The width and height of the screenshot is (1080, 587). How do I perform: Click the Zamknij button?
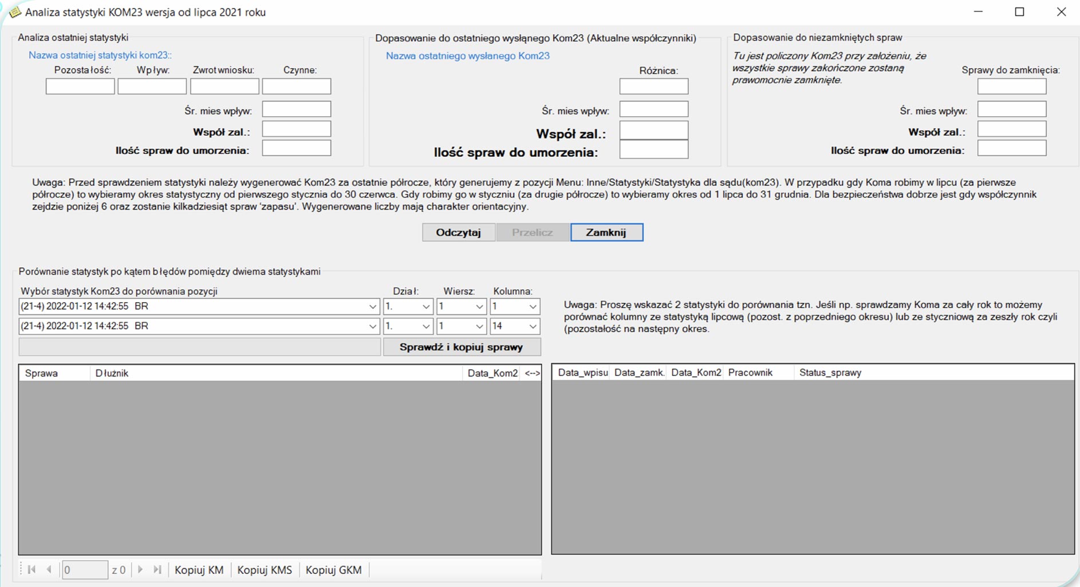(x=606, y=232)
